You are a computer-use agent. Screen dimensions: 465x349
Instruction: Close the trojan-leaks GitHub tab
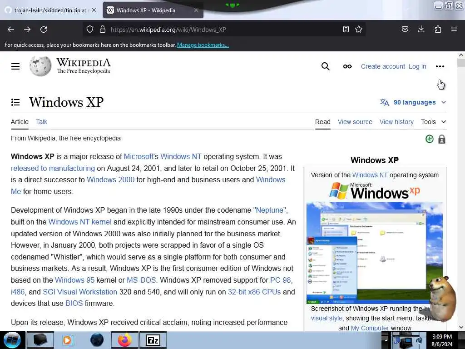point(94,10)
